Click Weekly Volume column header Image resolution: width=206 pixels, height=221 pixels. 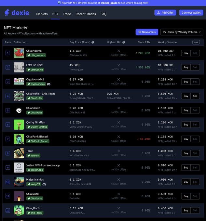[167, 42]
